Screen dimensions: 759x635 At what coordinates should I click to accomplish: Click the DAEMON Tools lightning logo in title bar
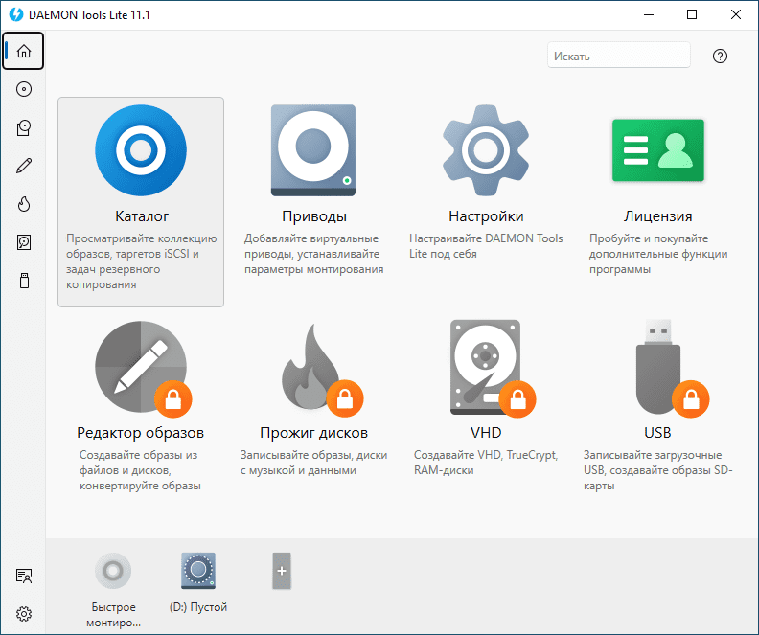point(16,14)
